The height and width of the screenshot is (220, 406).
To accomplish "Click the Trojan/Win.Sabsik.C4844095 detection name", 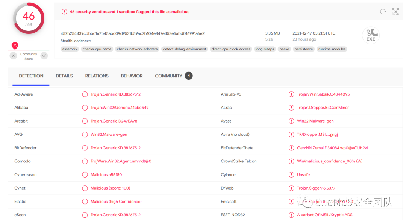I will 323,94.
